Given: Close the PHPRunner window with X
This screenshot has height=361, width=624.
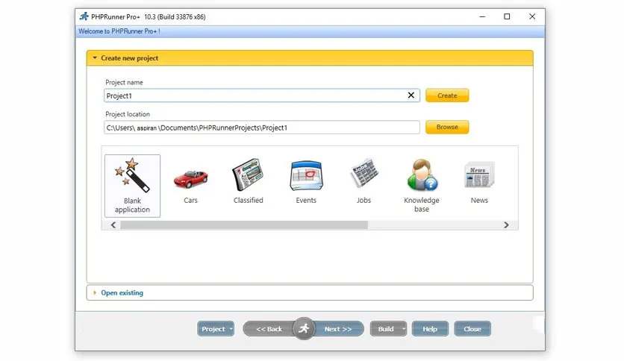Looking at the screenshot, I should (532, 16).
